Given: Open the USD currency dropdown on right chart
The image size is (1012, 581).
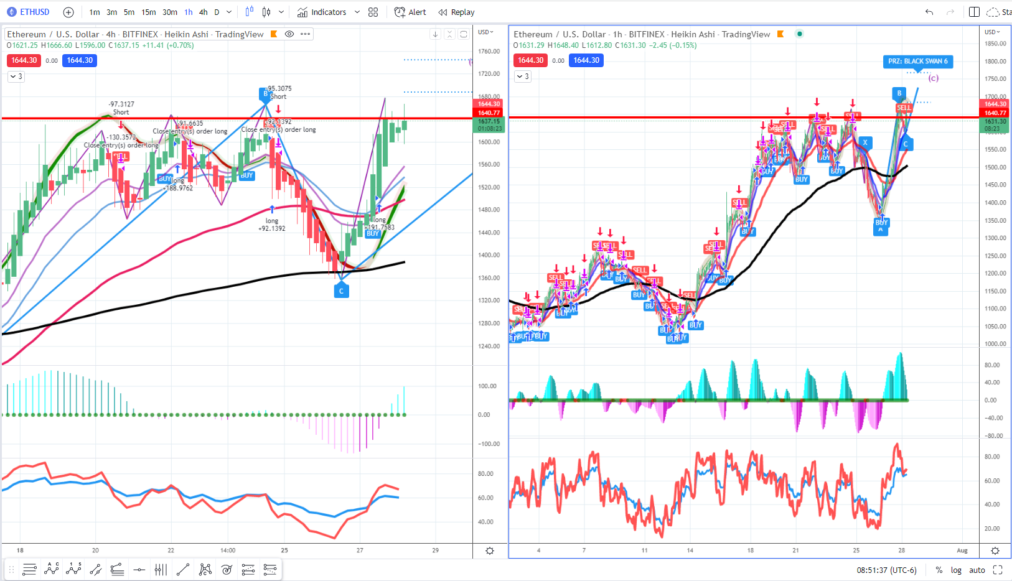Looking at the screenshot, I should (992, 32).
